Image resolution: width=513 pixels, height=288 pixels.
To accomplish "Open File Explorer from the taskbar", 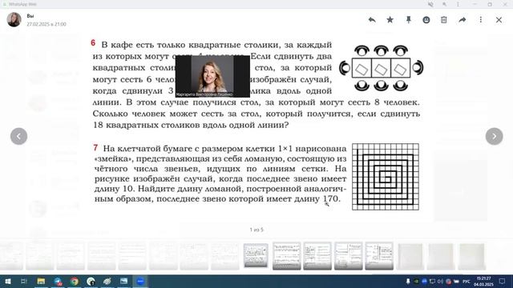I will pos(41,281).
